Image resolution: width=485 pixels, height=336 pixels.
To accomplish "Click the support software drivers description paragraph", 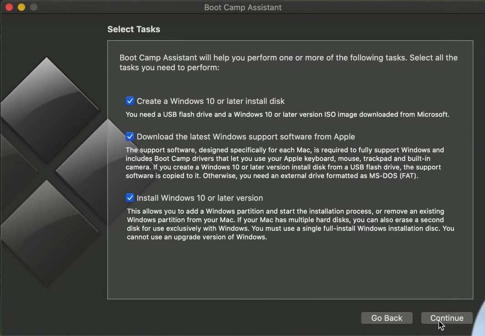I will pos(285,163).
